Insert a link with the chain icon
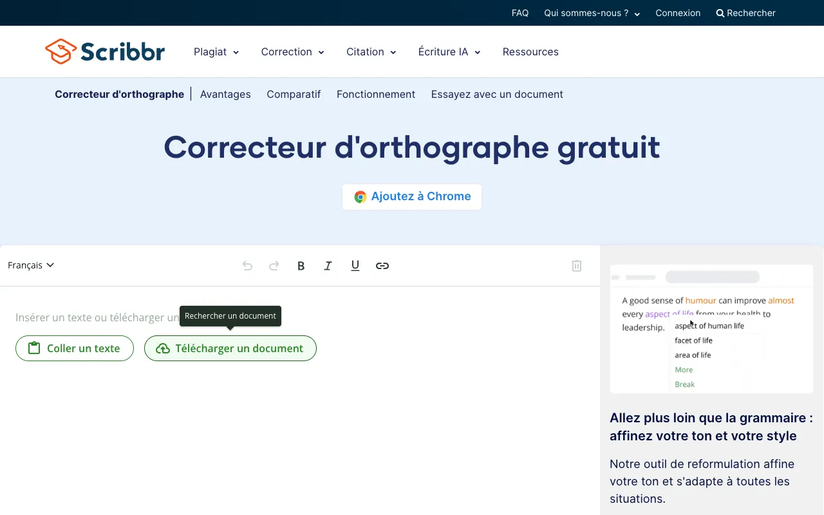This screenshot has height=515, width=824. tap(382, 266)
